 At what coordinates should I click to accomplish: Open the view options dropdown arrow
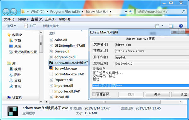pyautogui.click(x=162, y=26)
